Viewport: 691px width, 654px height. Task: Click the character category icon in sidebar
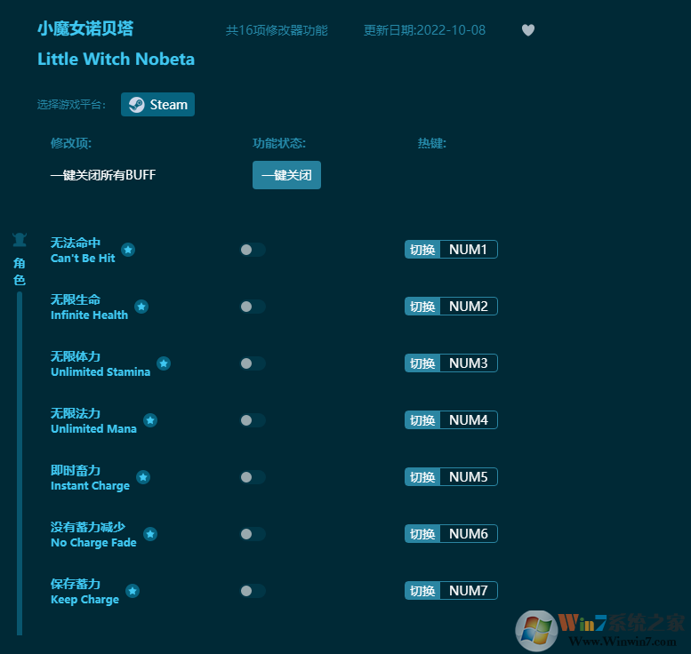(20, 240)
